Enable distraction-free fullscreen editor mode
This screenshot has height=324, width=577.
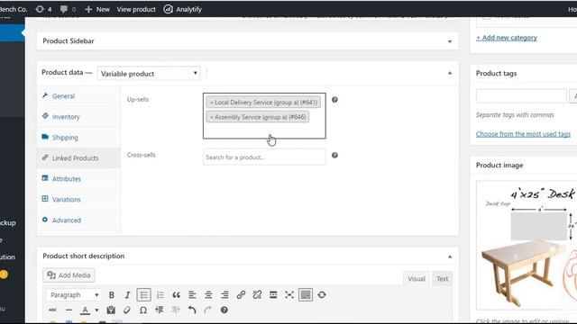pos(289,295)
